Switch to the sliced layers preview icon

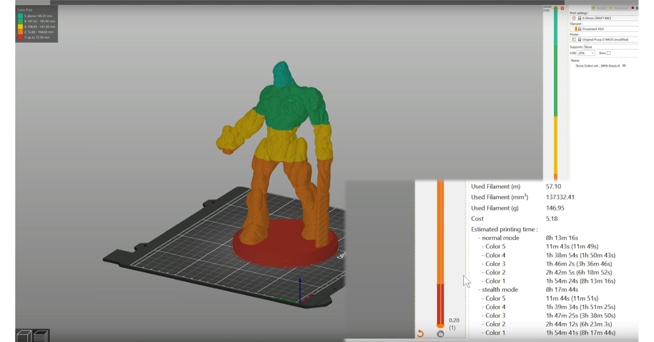tap(41, 335)
